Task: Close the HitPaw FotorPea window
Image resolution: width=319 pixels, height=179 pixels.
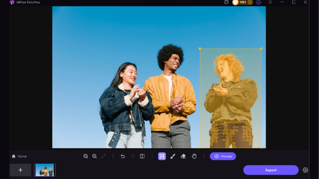Action: pos(306,2)
